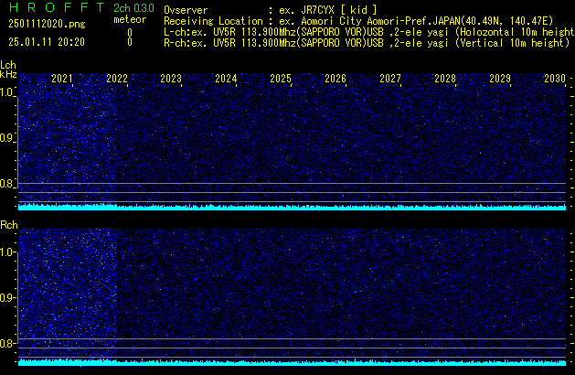Click the 2027 time marker
The width and height of the screenshot is (575, 375).
(390, 79)
